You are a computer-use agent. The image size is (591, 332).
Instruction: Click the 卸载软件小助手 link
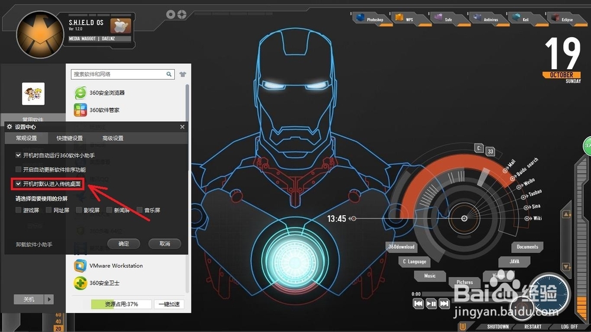34,245
